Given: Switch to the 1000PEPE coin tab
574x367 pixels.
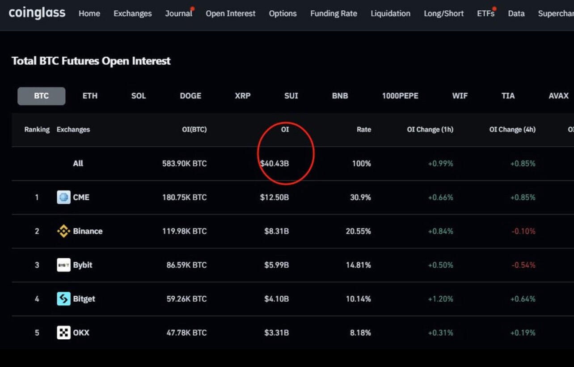Looking at the screenshot, I should point(400,96).
